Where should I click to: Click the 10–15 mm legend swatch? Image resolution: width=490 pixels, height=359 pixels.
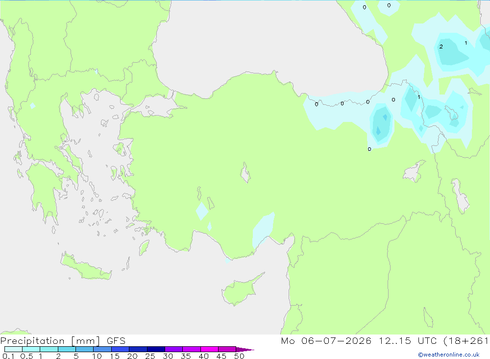pyautogui.click(x=102, y=349)
